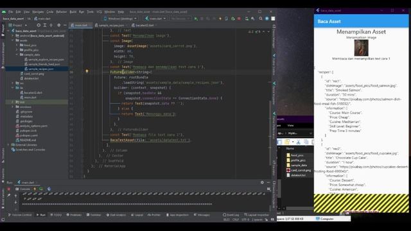
Task: Expand the profile_pics folder in project tree
Action: pyautogui.click(x=17, y=50)
